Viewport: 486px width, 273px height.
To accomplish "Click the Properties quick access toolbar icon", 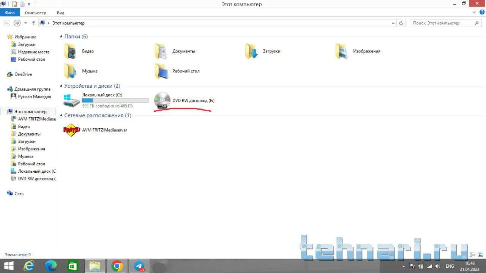I will coord(14,4).
